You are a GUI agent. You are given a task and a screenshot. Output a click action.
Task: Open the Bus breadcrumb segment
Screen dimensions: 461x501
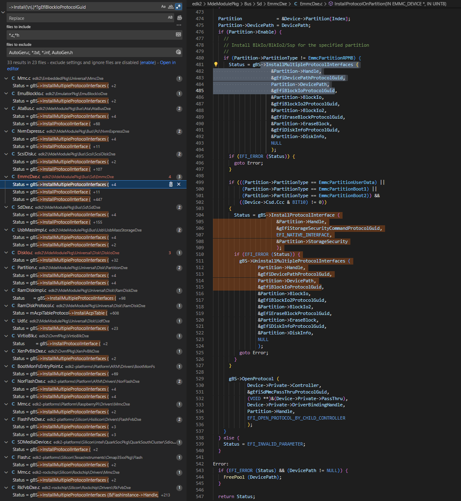248,4
